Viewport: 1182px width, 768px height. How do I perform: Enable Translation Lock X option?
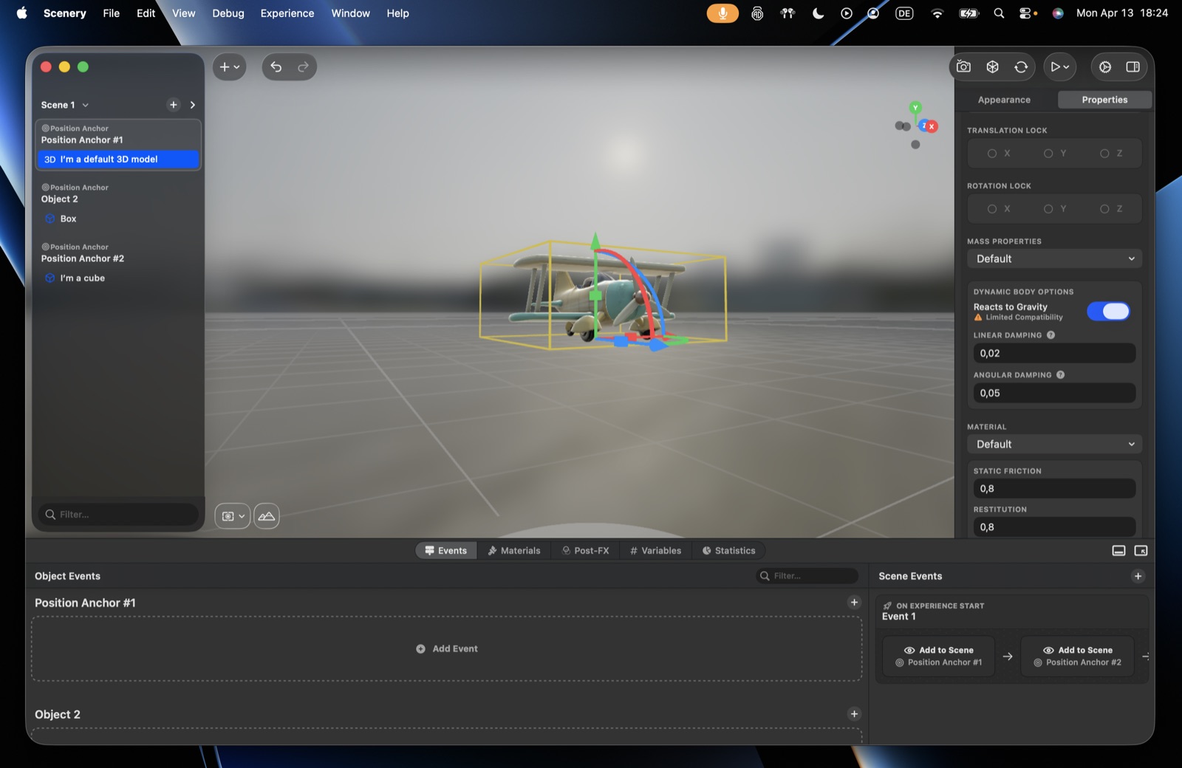[x=999, y=154]
